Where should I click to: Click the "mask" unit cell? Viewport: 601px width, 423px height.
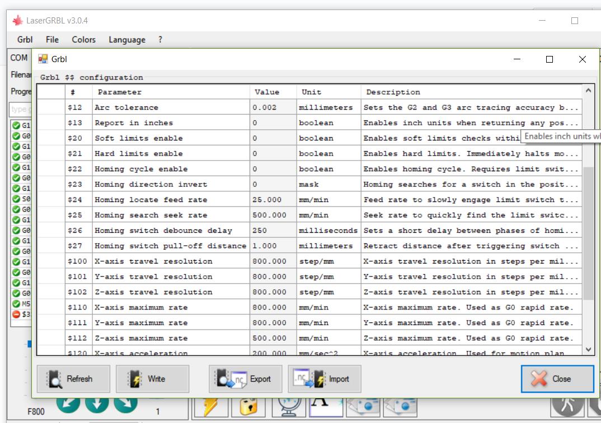click(328, 184)
